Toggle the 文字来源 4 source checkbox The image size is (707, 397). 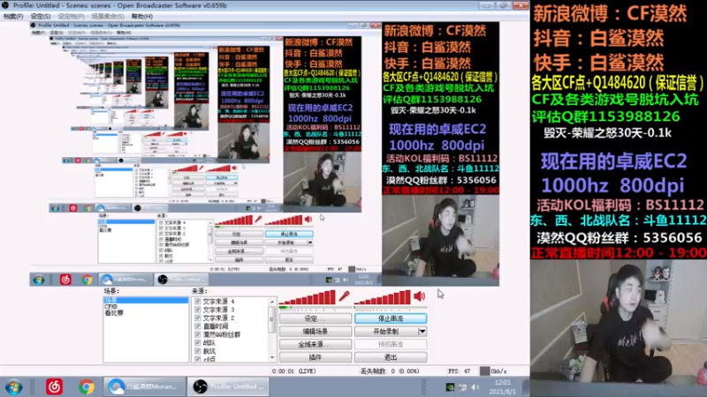(197, 301)
